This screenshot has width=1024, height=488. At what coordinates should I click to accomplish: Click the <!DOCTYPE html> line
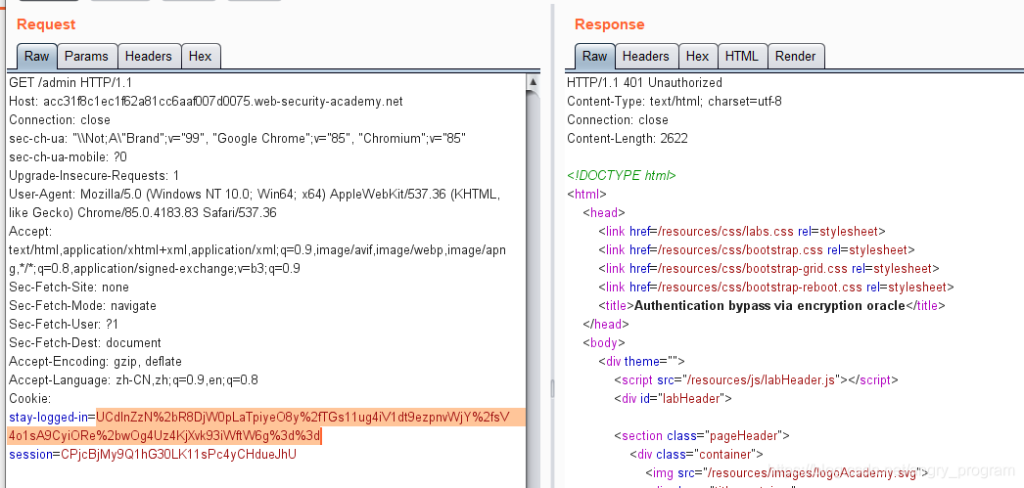click(x=621, y=175)
